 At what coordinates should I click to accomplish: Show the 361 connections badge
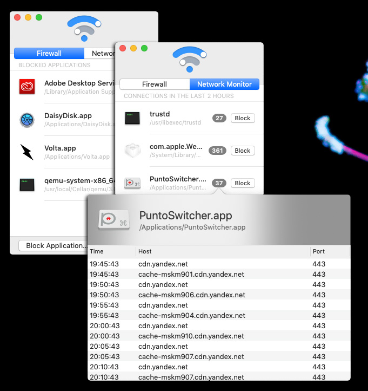point(217,151)
